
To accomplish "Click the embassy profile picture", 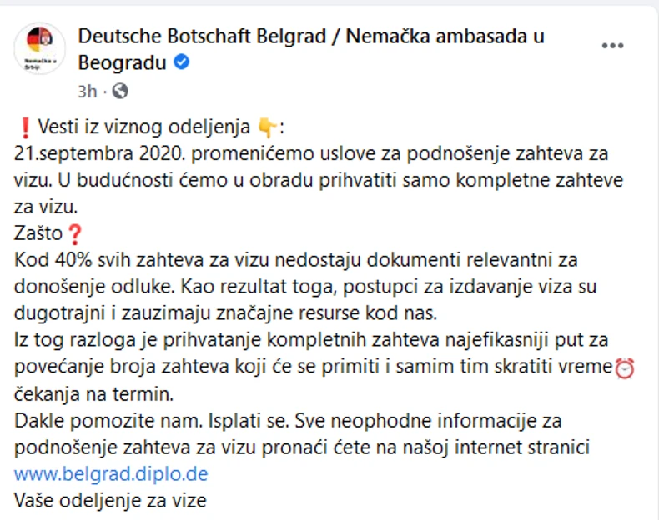I will (39, 48).
